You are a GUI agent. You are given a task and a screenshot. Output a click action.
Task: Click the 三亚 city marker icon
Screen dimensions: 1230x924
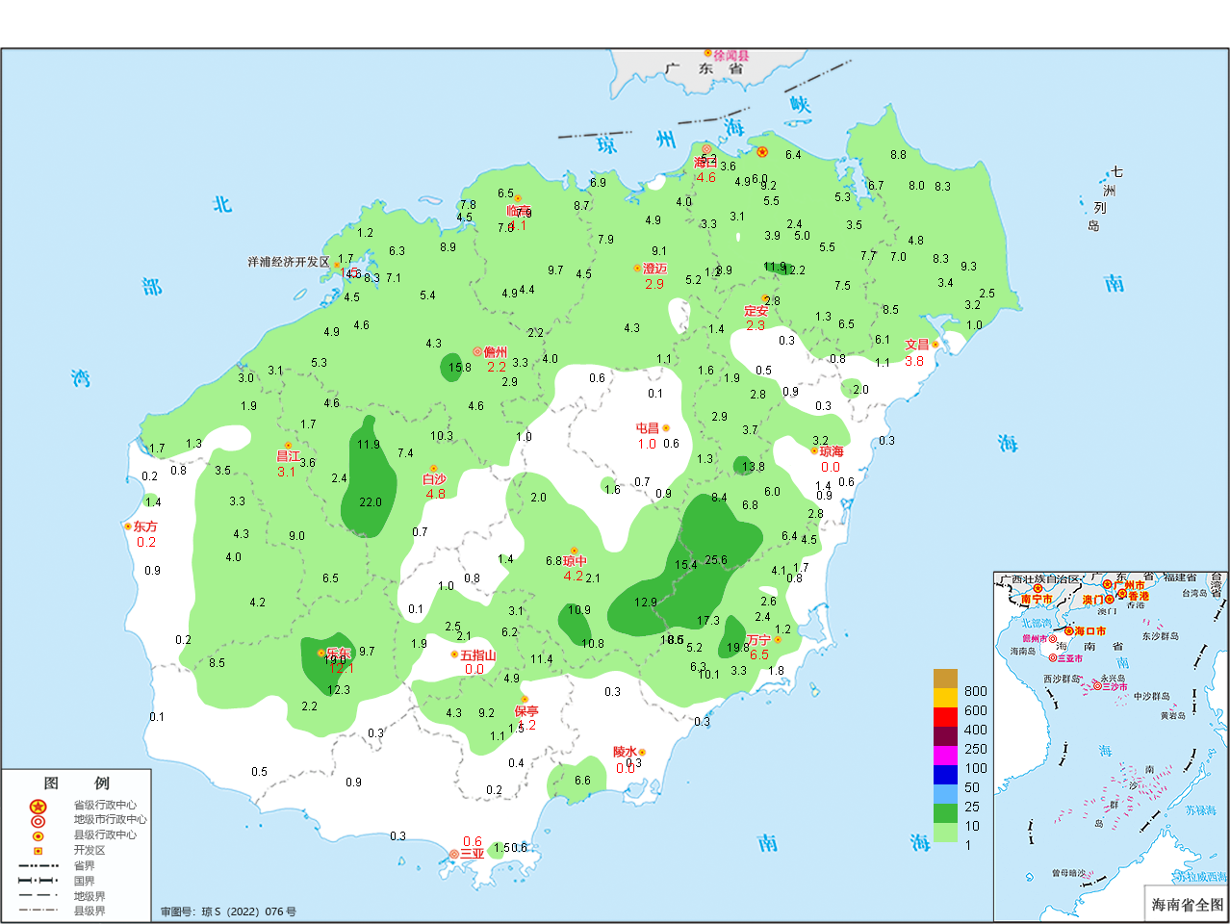[x=454, y=854]
